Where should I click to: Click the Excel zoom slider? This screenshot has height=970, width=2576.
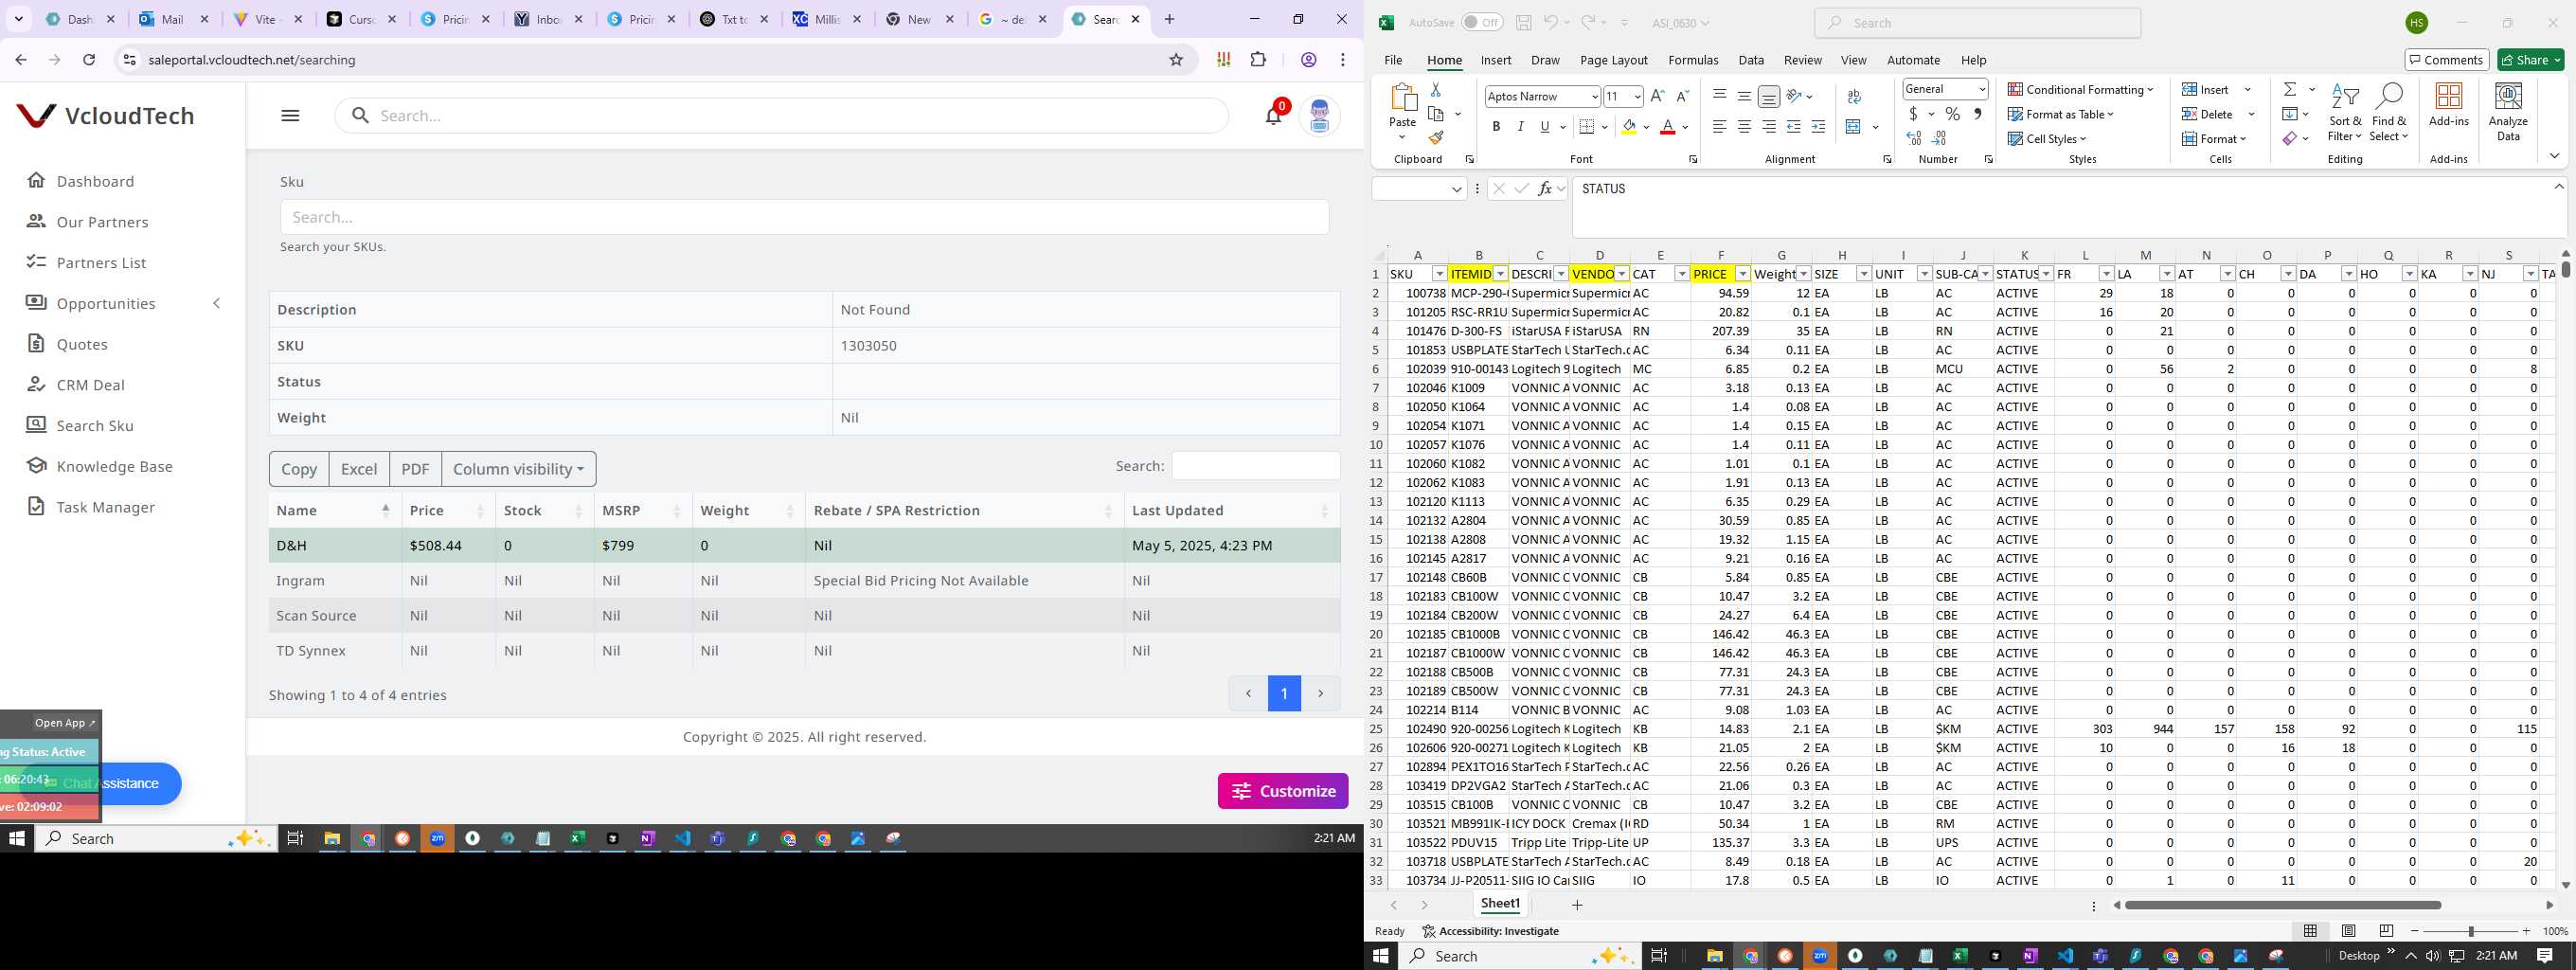coord(2470,931)
